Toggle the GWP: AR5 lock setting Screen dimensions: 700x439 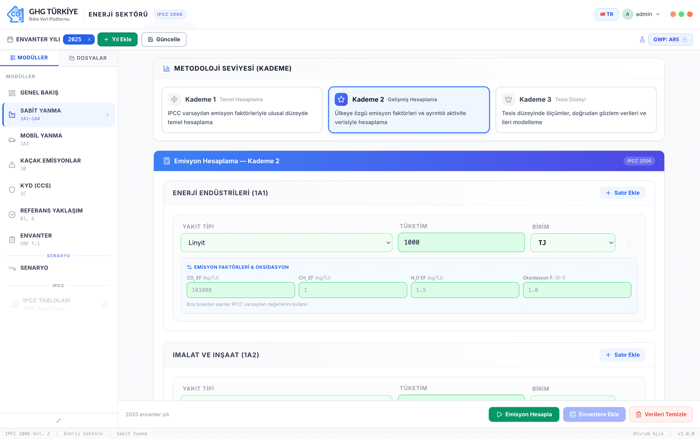click(x=670, y=39)
